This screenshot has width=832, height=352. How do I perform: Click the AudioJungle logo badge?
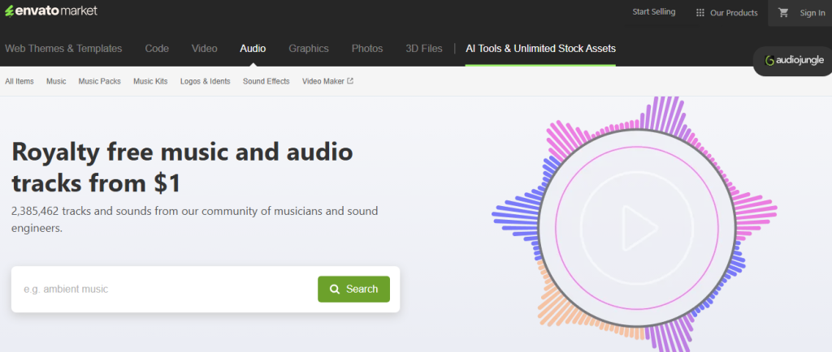(795, 60)
